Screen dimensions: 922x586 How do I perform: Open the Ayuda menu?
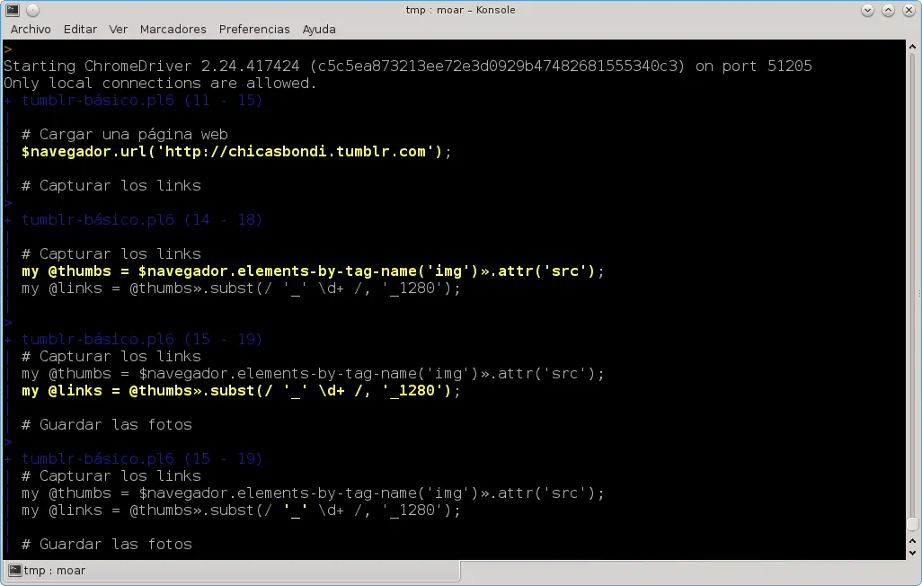pos(319,30)
